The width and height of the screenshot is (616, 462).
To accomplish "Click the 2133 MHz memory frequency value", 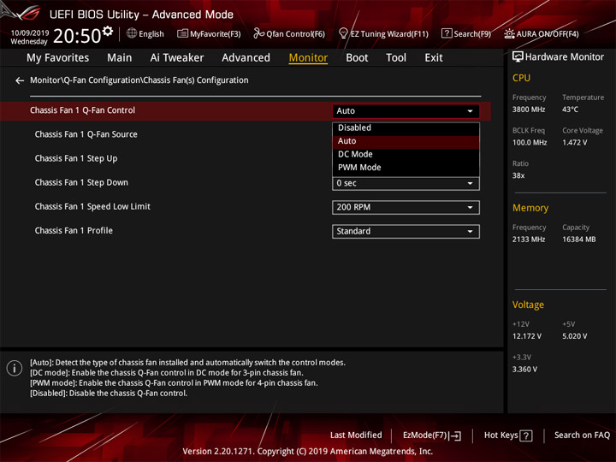I will tap(529, 240).
